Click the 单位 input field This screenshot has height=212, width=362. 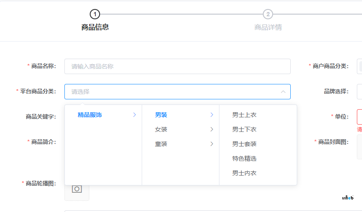click(359, 116)
